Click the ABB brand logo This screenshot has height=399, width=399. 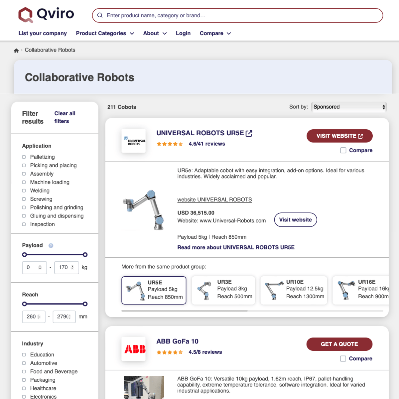pos(133,349)
